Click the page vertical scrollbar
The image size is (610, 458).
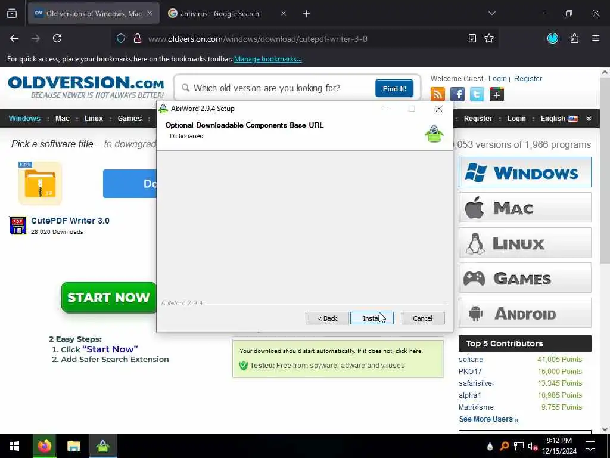(x=605, y=171)
